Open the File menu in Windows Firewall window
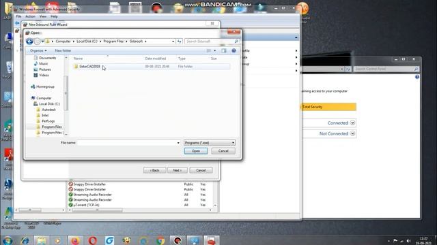Viewport: 437px width, 245px height. (18, 16)
